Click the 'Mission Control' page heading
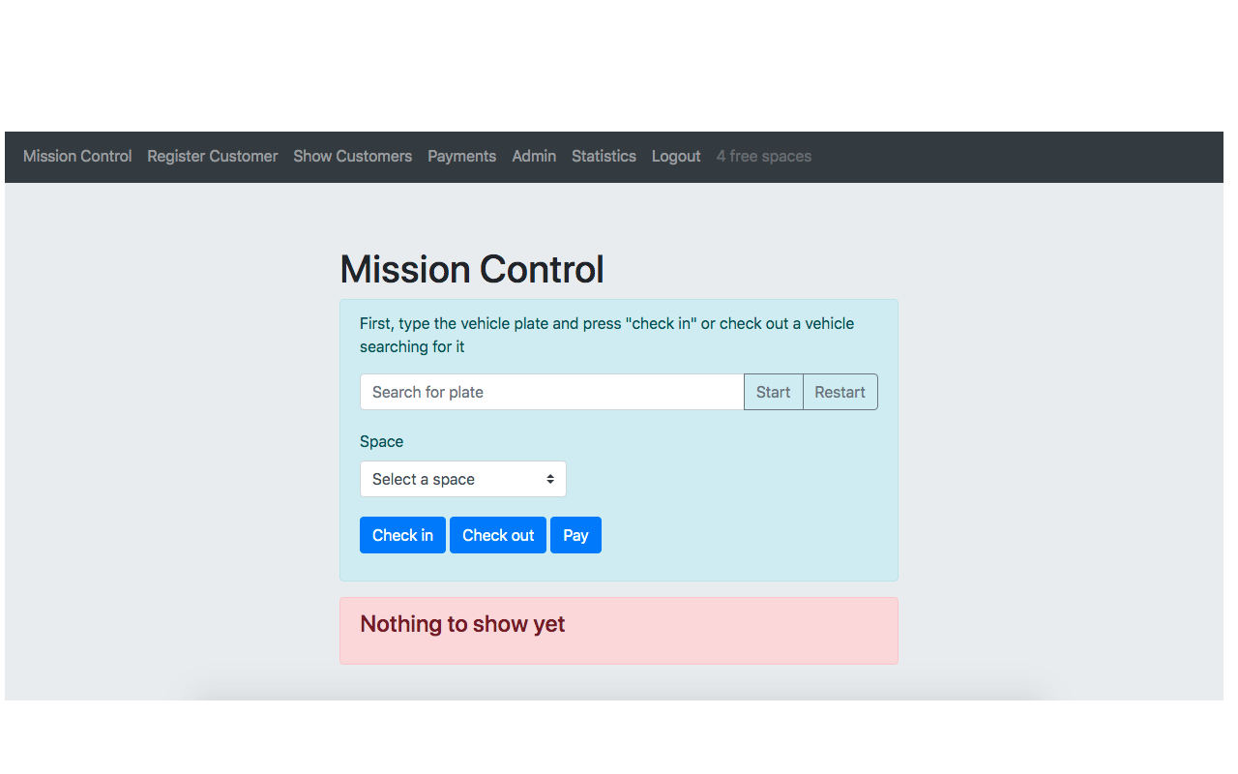The image size is (1238, 774). pyautogui.click(x=472, y=269)
